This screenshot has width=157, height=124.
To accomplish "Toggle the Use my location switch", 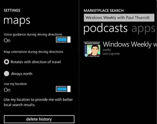I will [x=63, y=89].
